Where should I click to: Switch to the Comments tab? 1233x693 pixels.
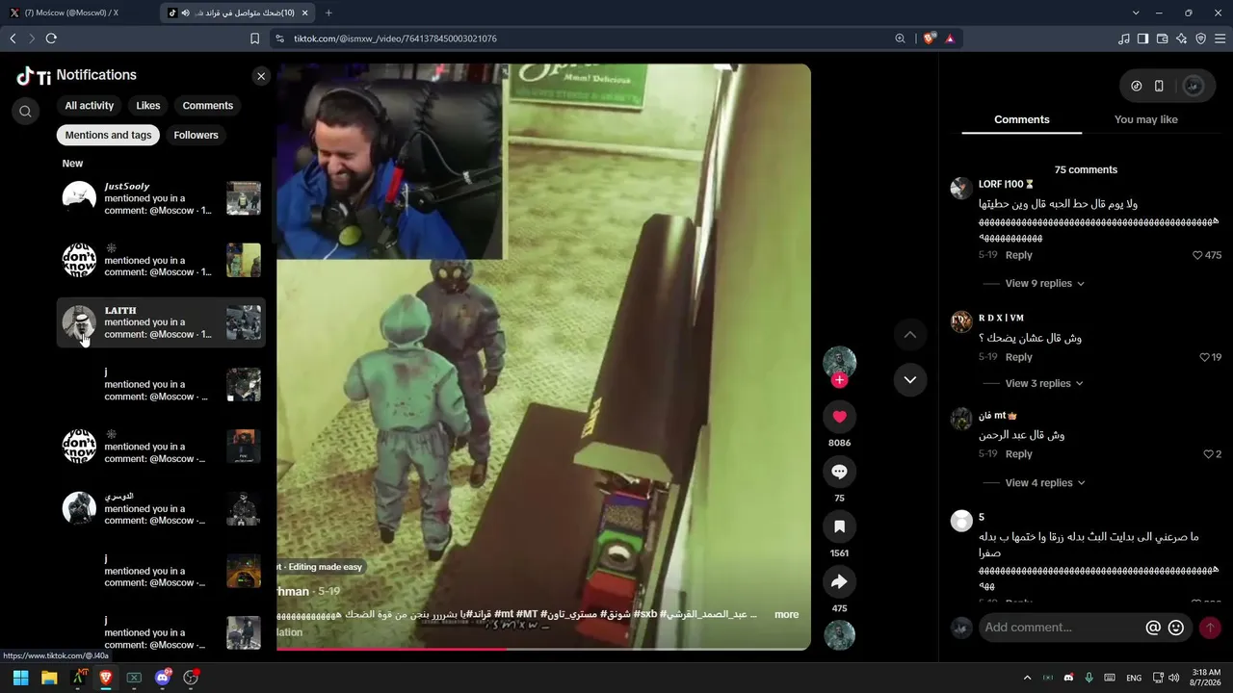1022,119
